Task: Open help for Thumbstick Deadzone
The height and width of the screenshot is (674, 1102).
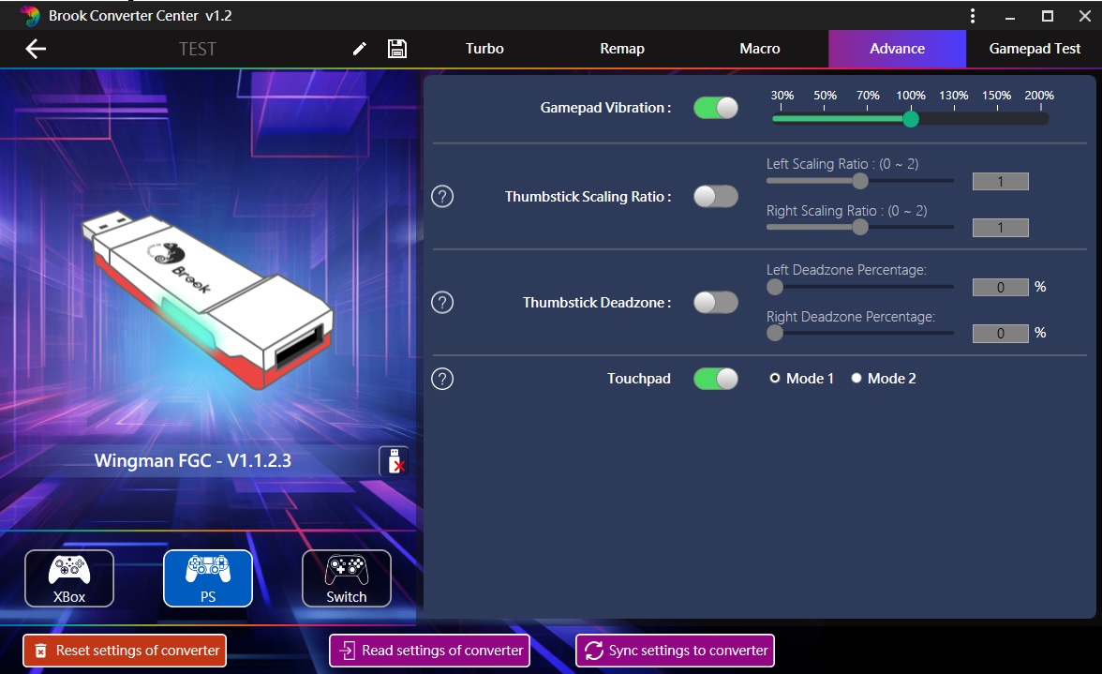Action: [x=442, y=302]
